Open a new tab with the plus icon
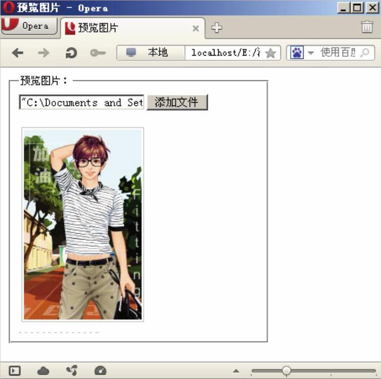 pyautogui.click(x=216, y=28)
